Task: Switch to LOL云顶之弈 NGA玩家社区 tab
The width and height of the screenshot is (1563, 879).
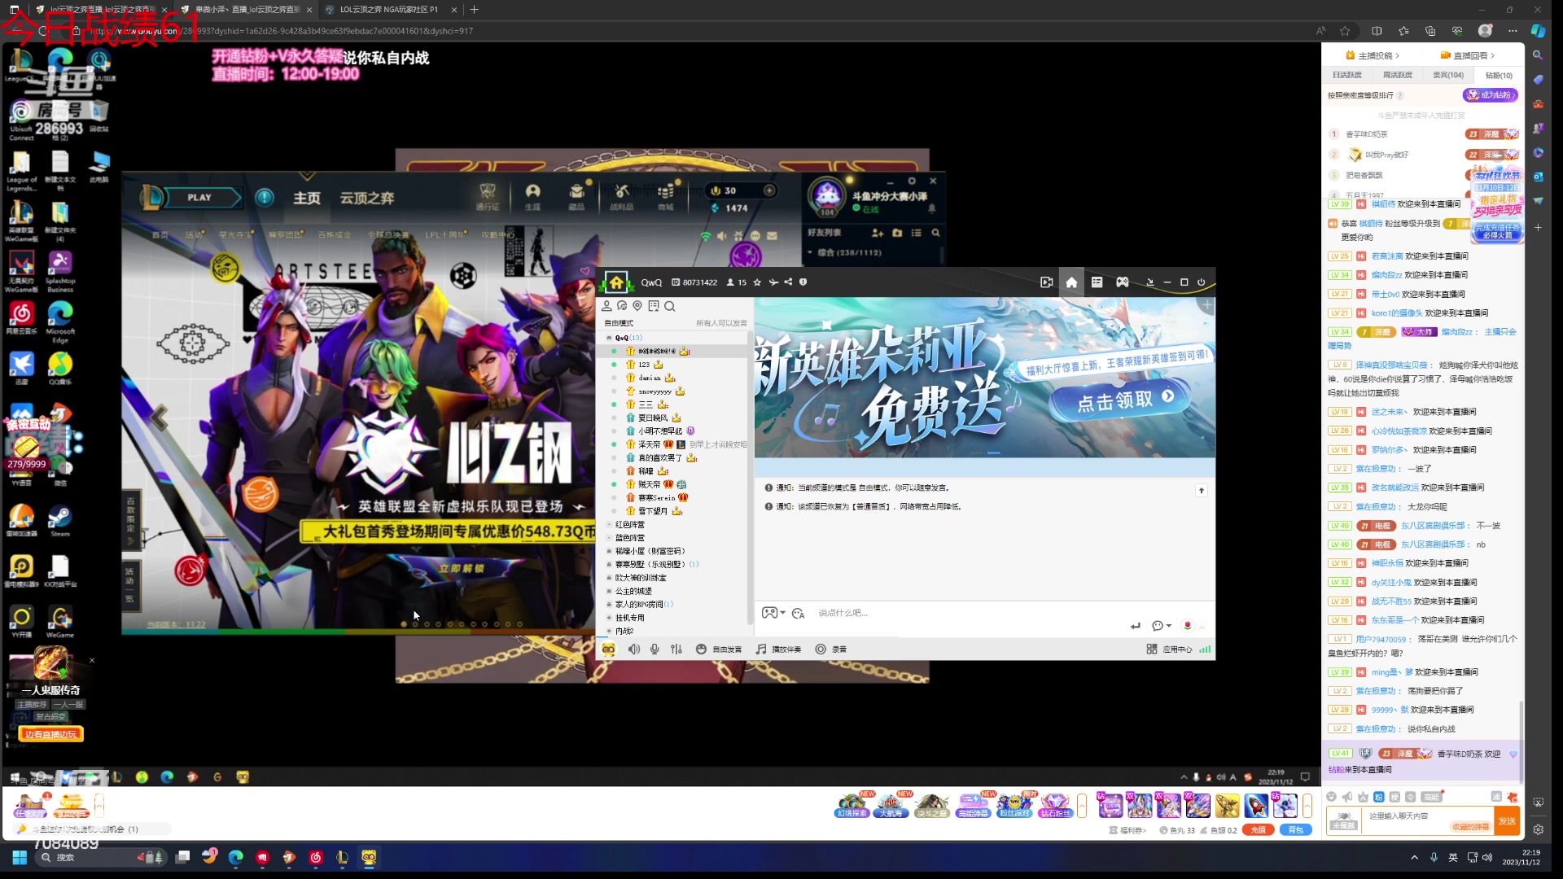Action: tap(389, 10)
